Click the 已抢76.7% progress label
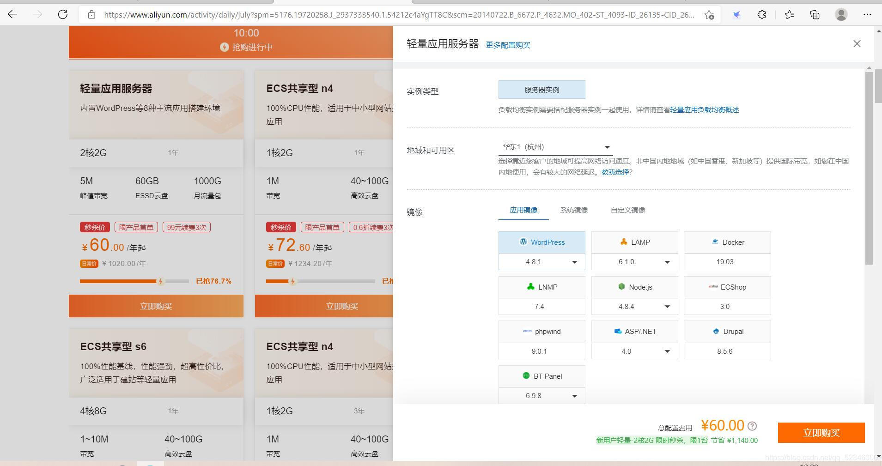The image size is (882, 466). [213, 281]
